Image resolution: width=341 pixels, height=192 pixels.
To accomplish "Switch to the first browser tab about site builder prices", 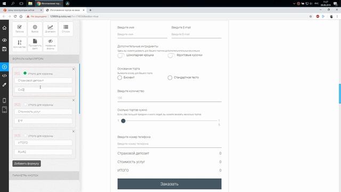I will click(x=22, y=10).
